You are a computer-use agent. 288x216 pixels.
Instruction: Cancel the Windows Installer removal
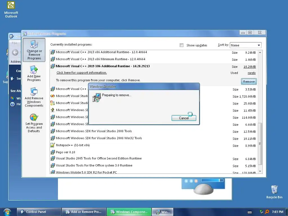(x=184, y=118)
